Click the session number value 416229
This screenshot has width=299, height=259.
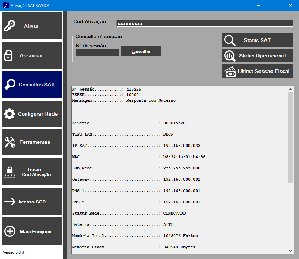134,89
